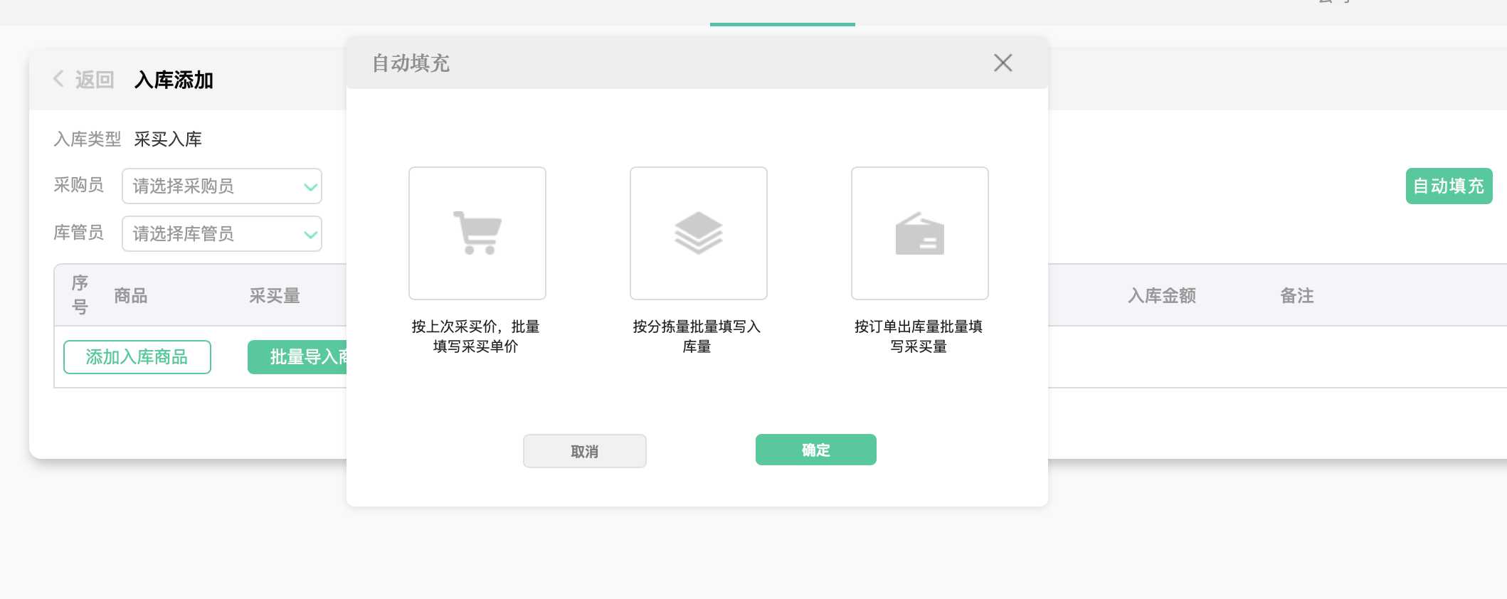
Task: Click the 按订单出库量 option label
Action: pos(918,336)
